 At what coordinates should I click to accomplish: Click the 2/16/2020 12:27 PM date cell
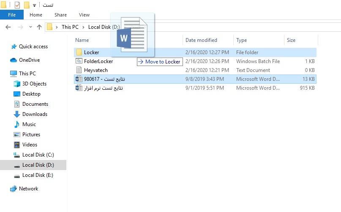click(207, 52)
